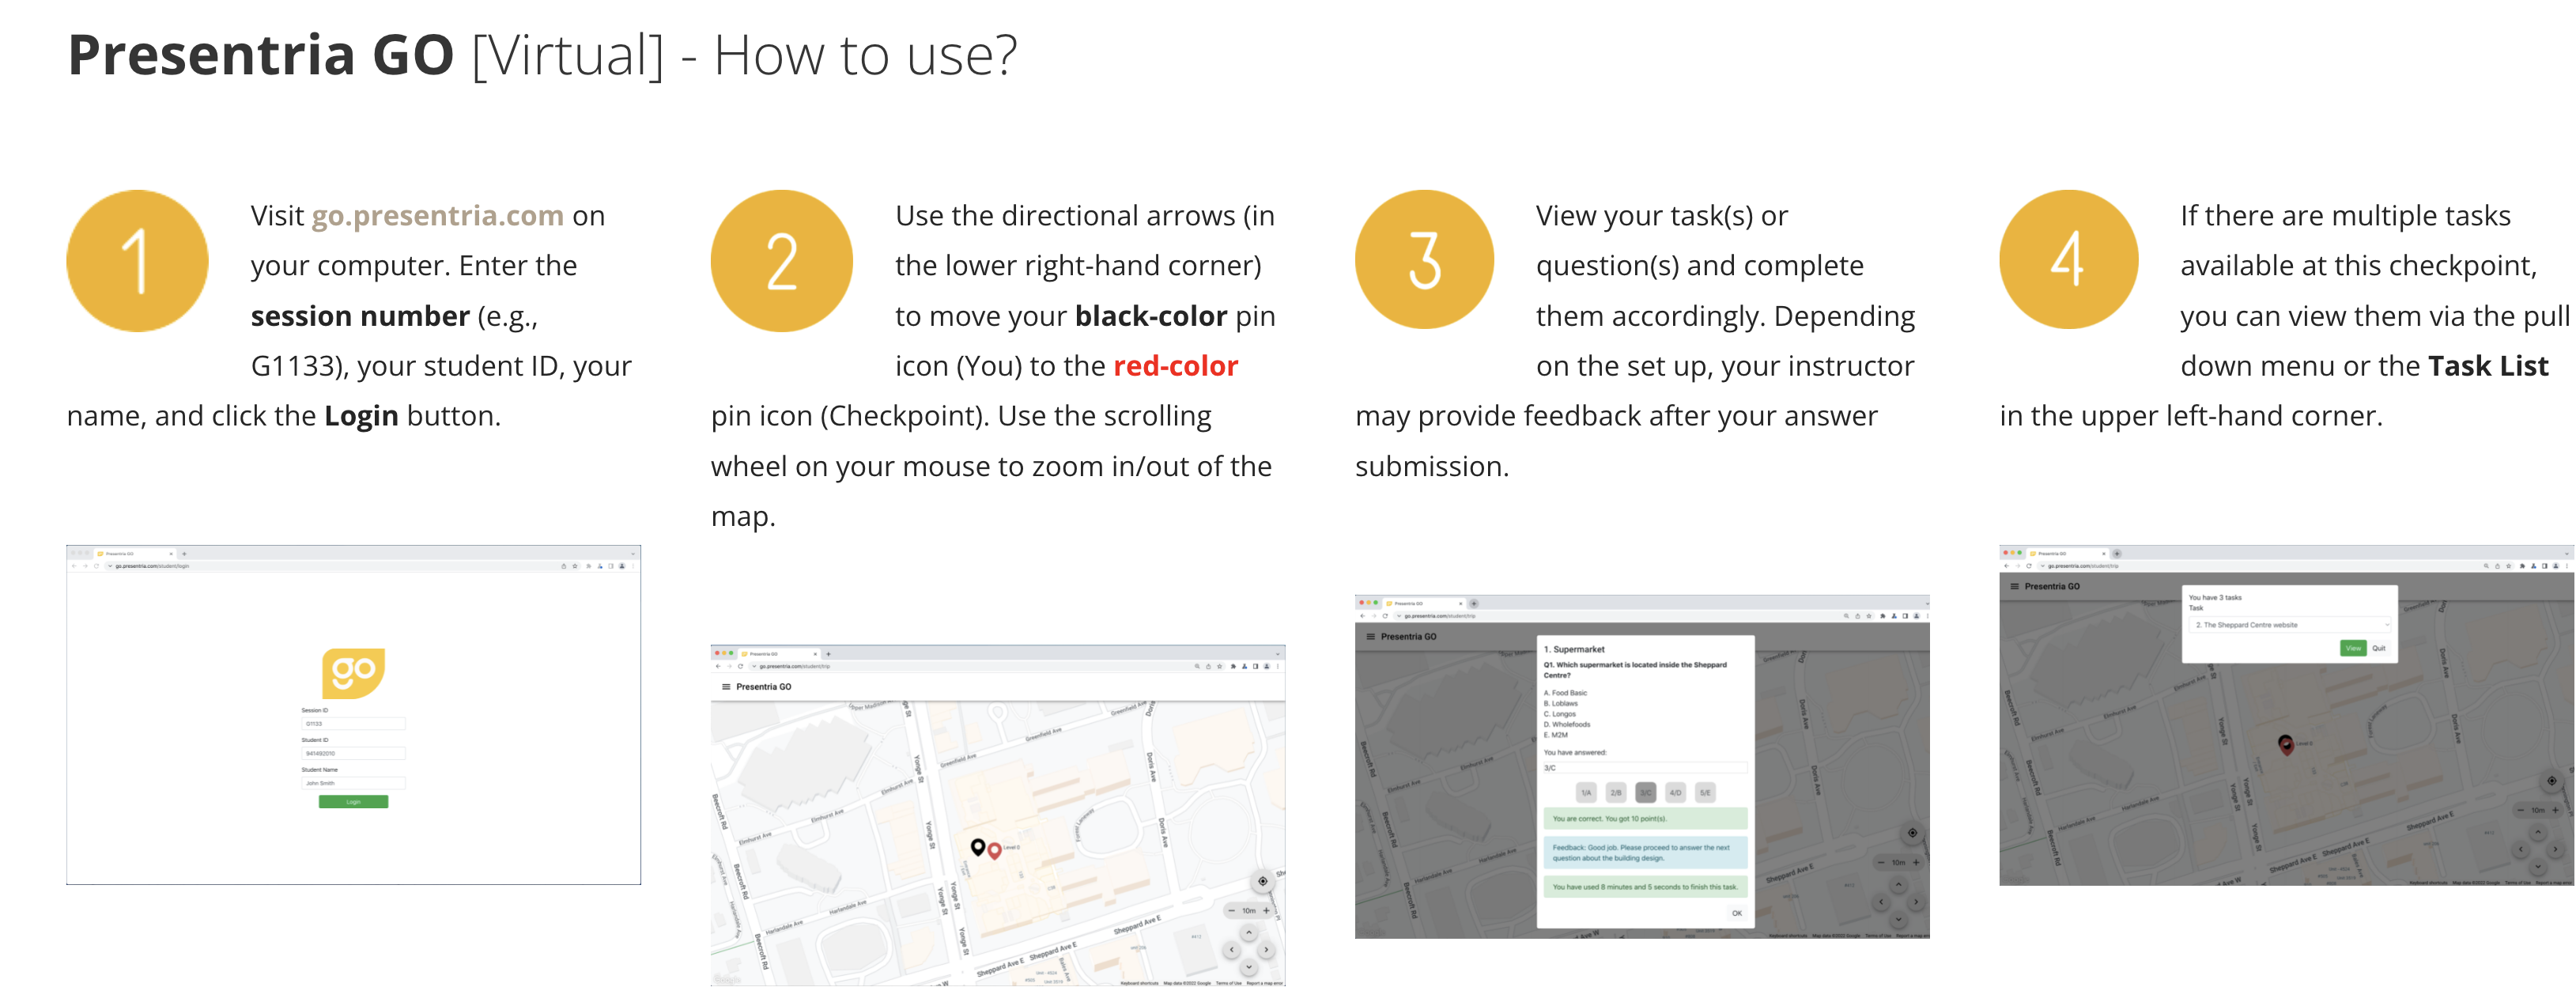This screenshot has width=2576, height=1006.
Task: Click 'You are correct. You got 10 point(s).' message
Action: (1645, 819)
